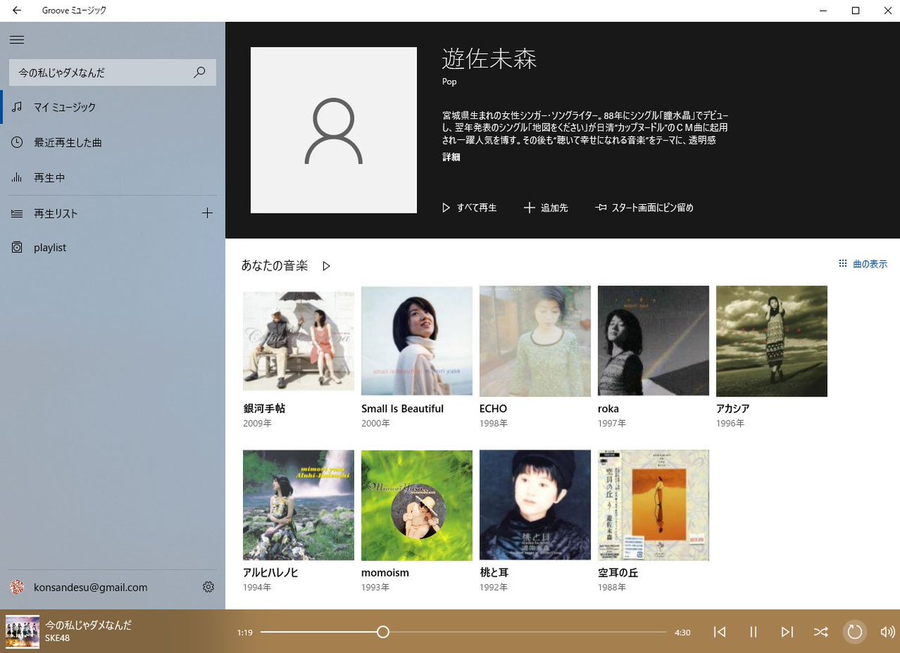Click the momoism album title text

385,573
